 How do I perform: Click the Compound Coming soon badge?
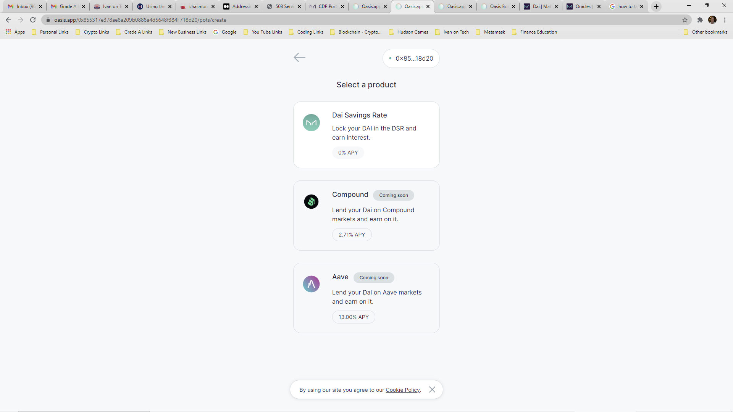pos(393,195)
